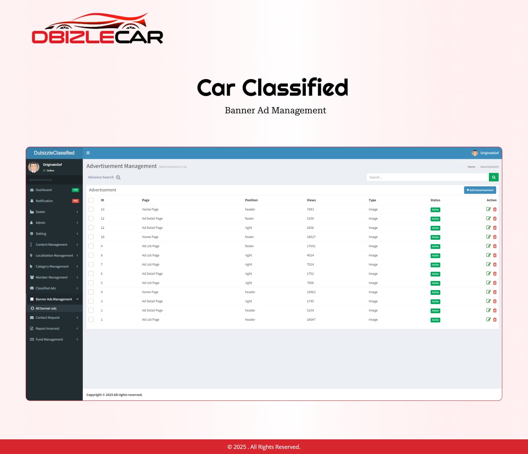Check the checkbox for row ID 7
The image size is (528, 454).
(91, 264)
